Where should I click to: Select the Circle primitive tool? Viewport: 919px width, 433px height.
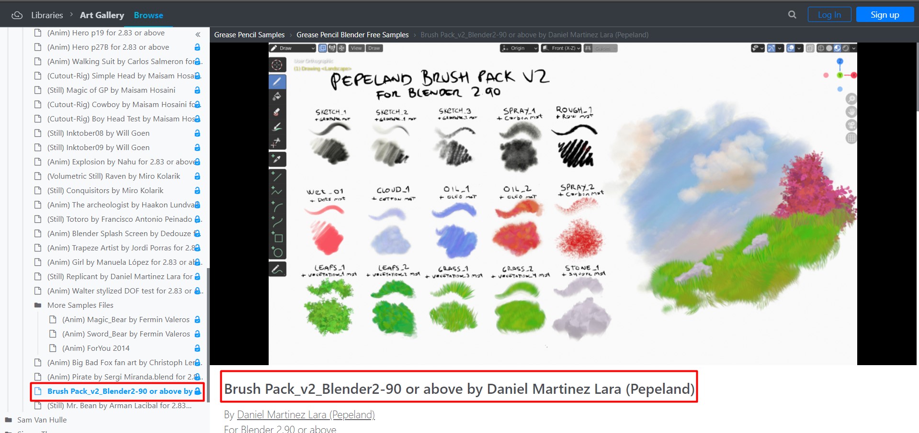[x=277, y=252]
